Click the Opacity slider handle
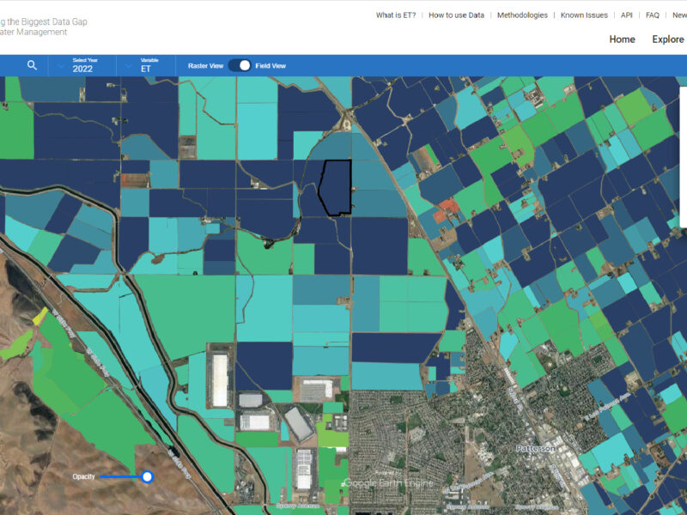This screenshot has width=687, height=515. [147, 476]
